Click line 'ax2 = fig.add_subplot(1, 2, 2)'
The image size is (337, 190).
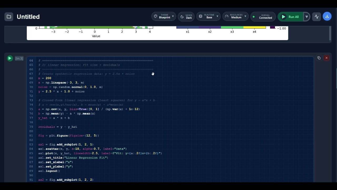(66, 180)
